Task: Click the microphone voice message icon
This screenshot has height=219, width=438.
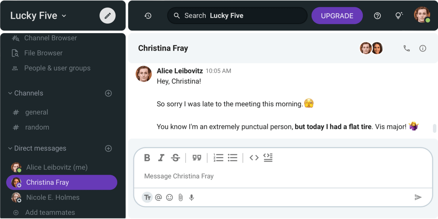Action: coord(191,198)
